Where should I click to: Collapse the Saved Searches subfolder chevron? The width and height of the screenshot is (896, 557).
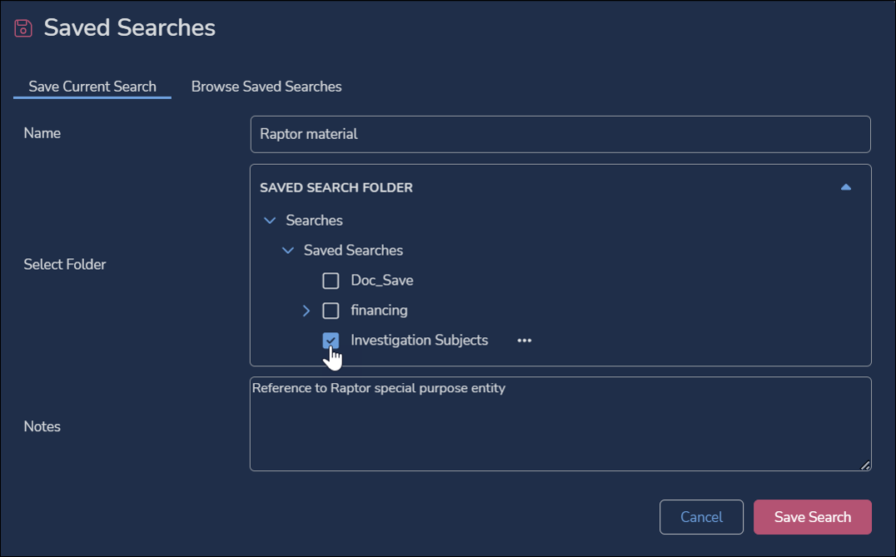[x=287, y=251]
